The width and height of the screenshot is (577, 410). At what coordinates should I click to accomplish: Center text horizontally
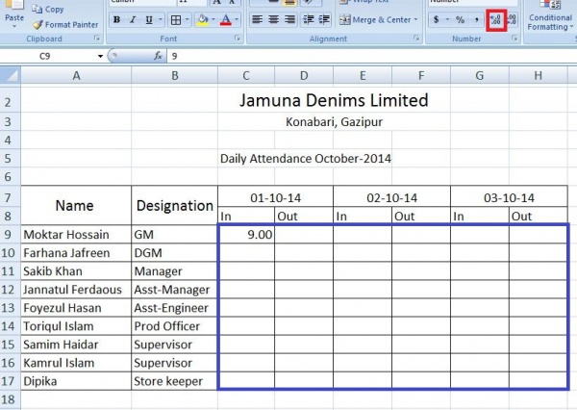273,19
